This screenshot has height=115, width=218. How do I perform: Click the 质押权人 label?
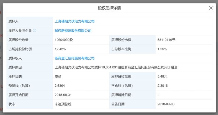tap(15, 58)
